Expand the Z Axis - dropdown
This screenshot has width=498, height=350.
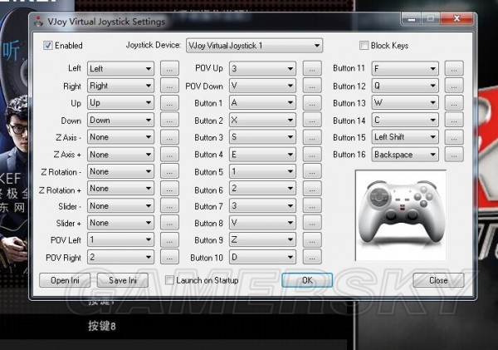click(x=120, y=137)
